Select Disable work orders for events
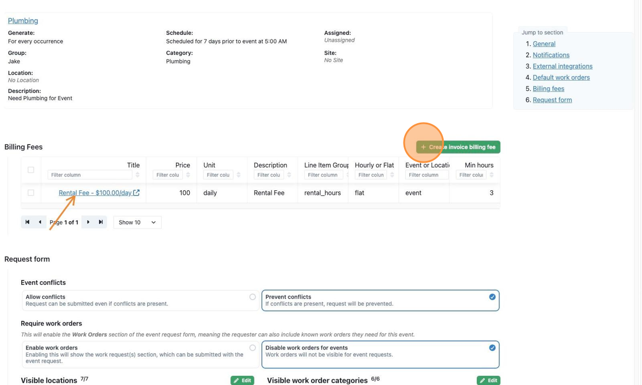This screenshot has width=642, height=385. (381, 354)
